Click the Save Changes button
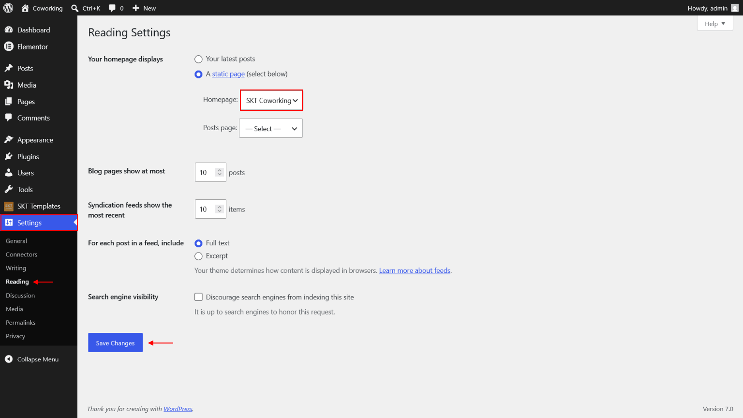Image resolution: width=743 pixels, height=418 pixels. tap(115, 343)
